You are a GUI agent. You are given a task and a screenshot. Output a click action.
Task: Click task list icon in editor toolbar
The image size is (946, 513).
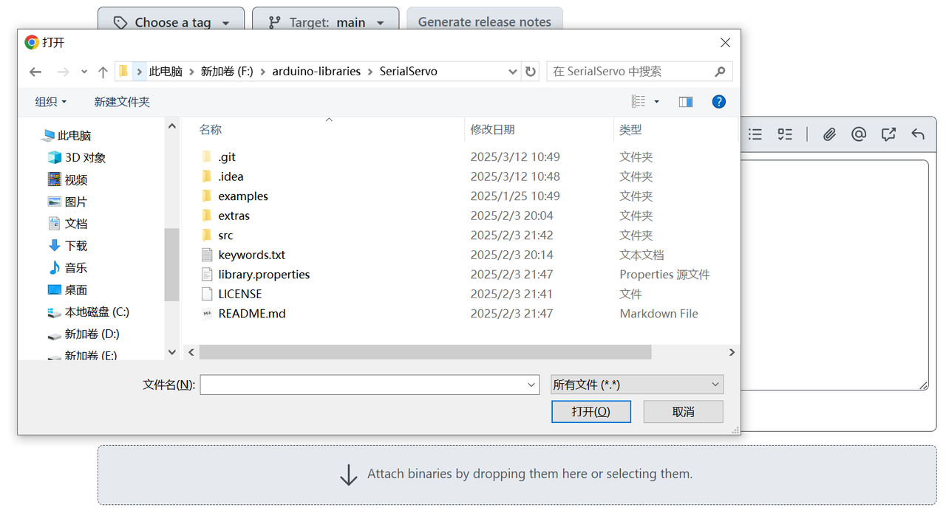(x=785, y=134)
